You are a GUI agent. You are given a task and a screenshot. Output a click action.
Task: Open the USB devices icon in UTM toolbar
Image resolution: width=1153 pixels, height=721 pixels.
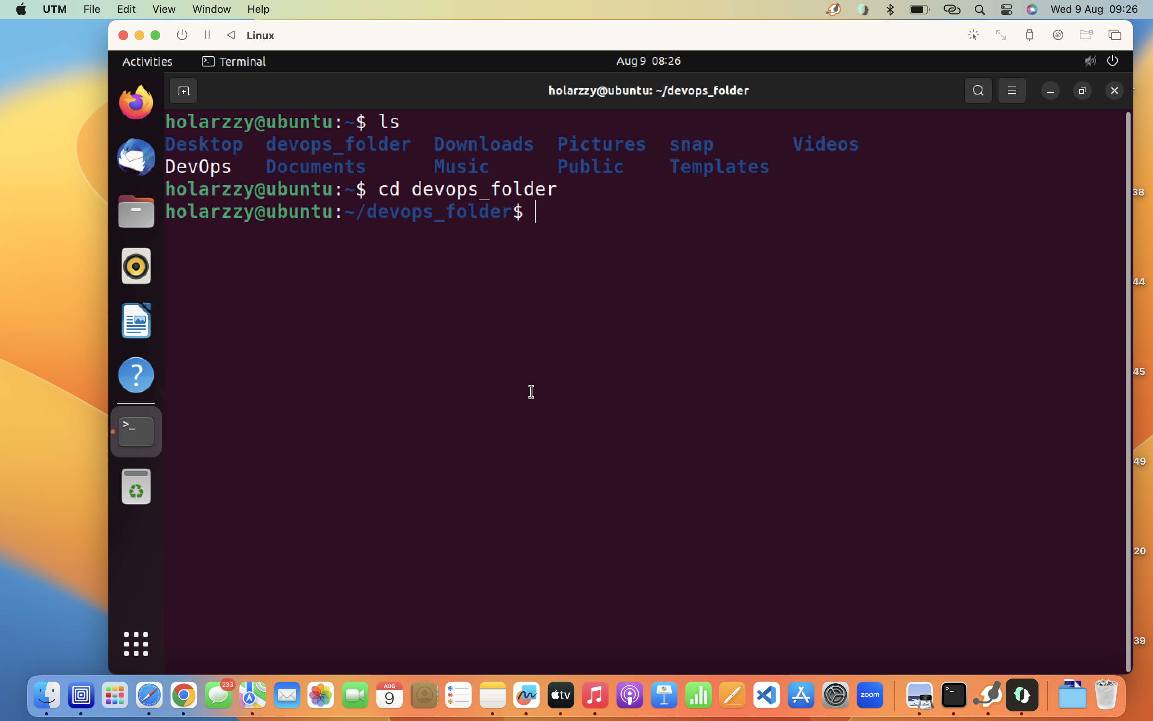[x=1029, y=35]
